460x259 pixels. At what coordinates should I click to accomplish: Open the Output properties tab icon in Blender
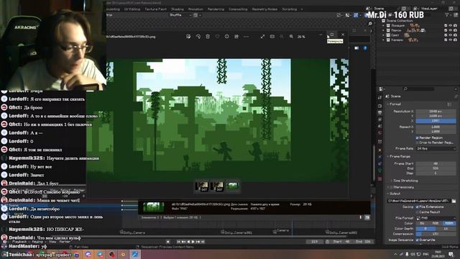coord(380,112)
